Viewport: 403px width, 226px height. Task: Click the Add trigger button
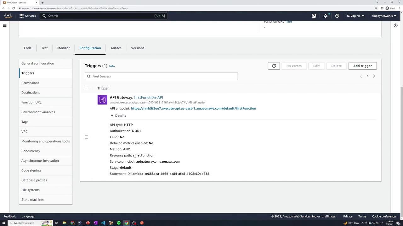pyautogui.click(x=362, y=66)
